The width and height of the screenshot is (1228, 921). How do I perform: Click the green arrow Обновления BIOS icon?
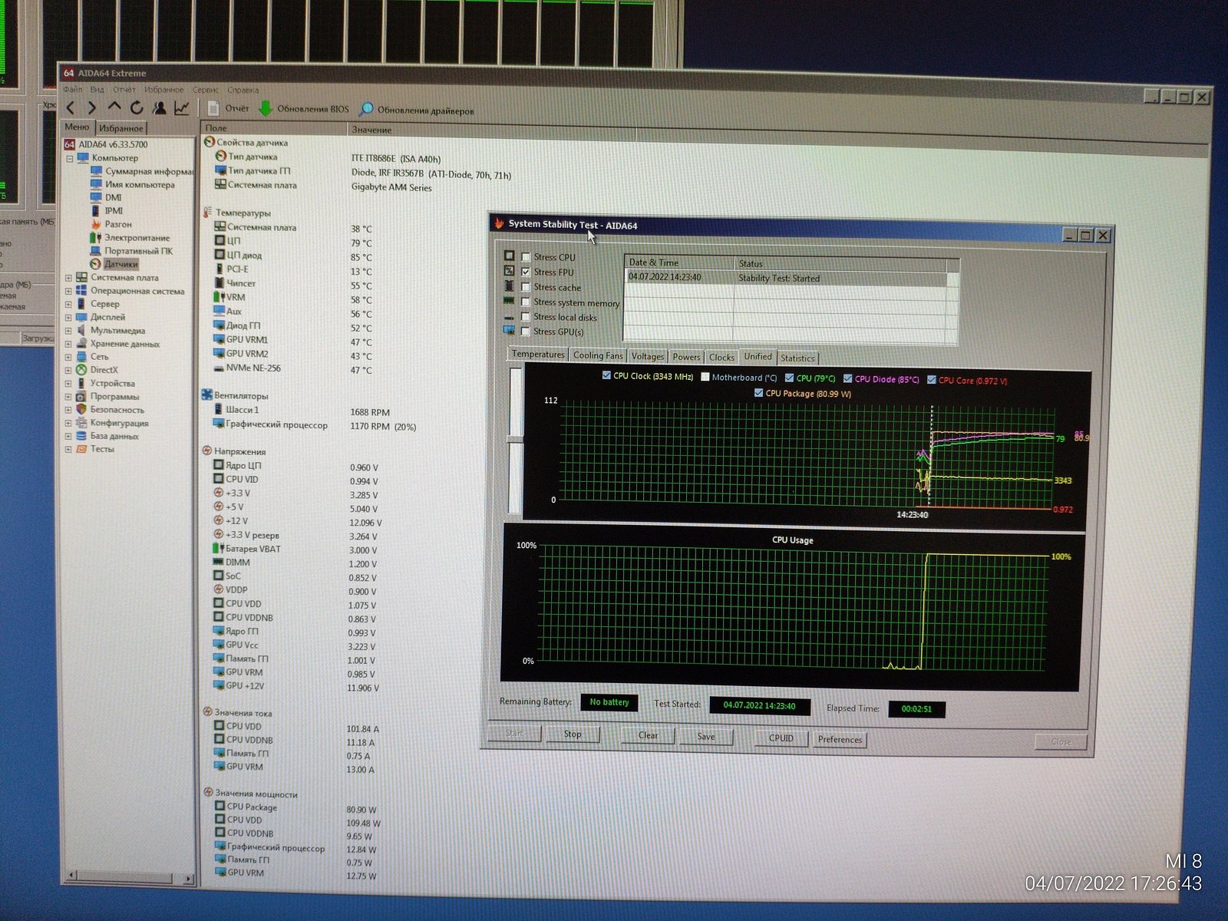pos(266,109)
